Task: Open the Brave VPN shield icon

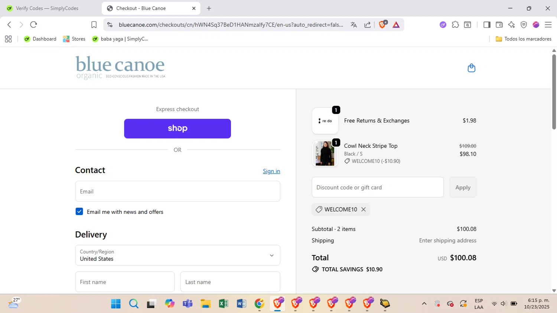Action: click(524, 25)
